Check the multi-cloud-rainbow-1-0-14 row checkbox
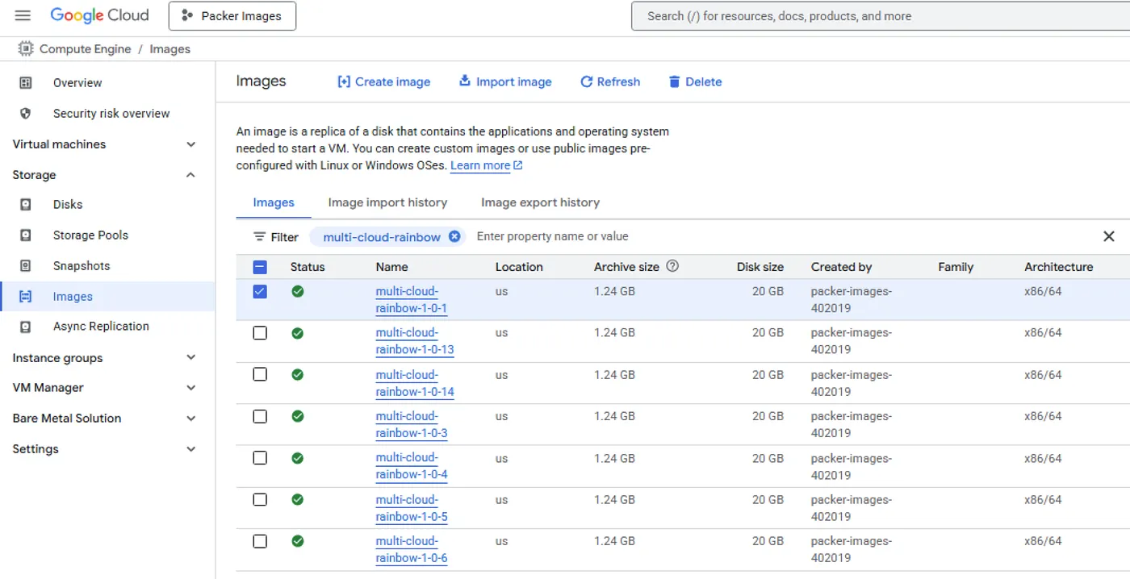The width and height of the screenshot is (1130, 579). coord(260,374)
